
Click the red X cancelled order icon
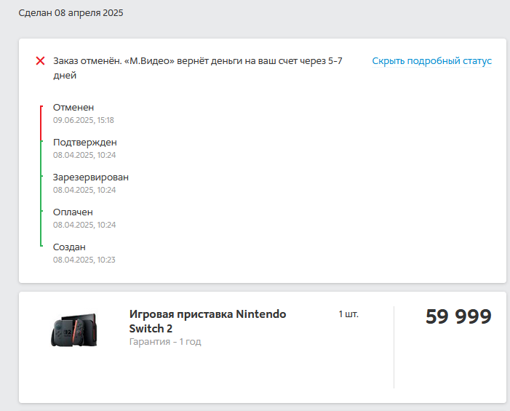pyautogui.click(x=40, y=61)
